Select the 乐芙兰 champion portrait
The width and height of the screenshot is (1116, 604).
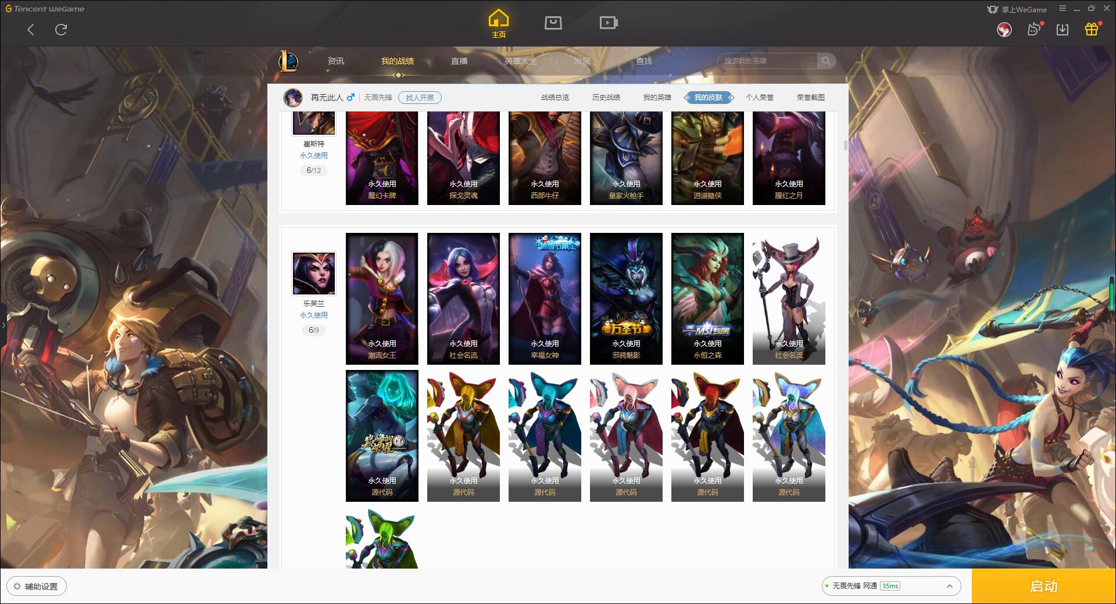coord(314,274)
